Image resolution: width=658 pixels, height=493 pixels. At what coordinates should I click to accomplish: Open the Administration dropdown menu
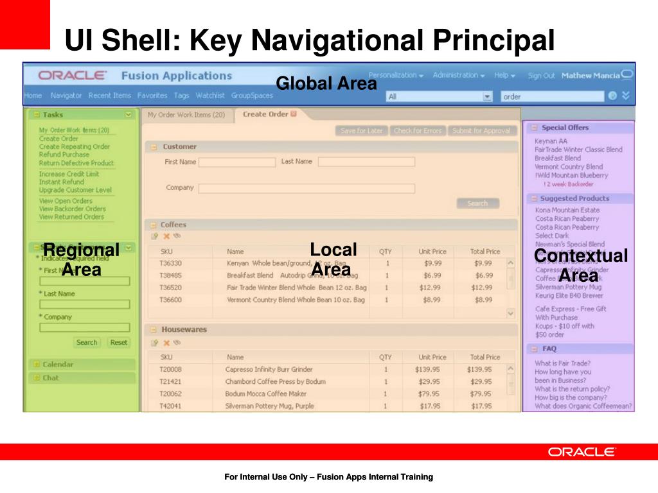tap(459, 76)
